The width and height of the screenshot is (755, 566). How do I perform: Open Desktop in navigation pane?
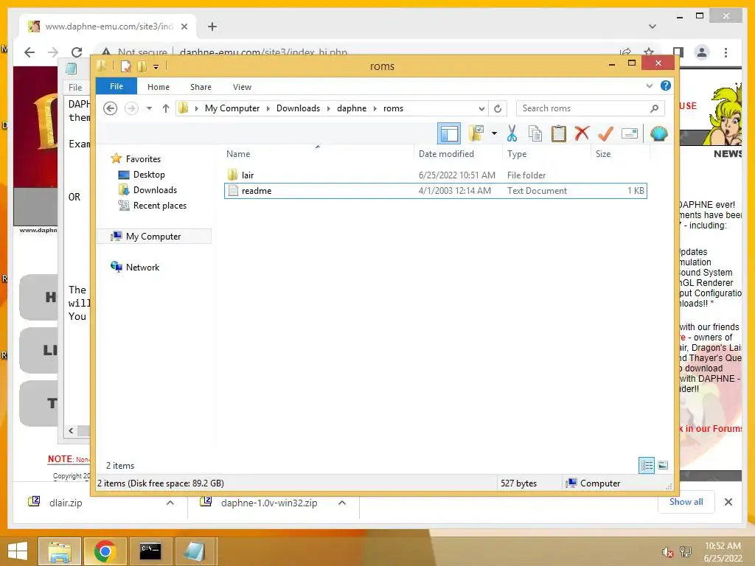149,175
